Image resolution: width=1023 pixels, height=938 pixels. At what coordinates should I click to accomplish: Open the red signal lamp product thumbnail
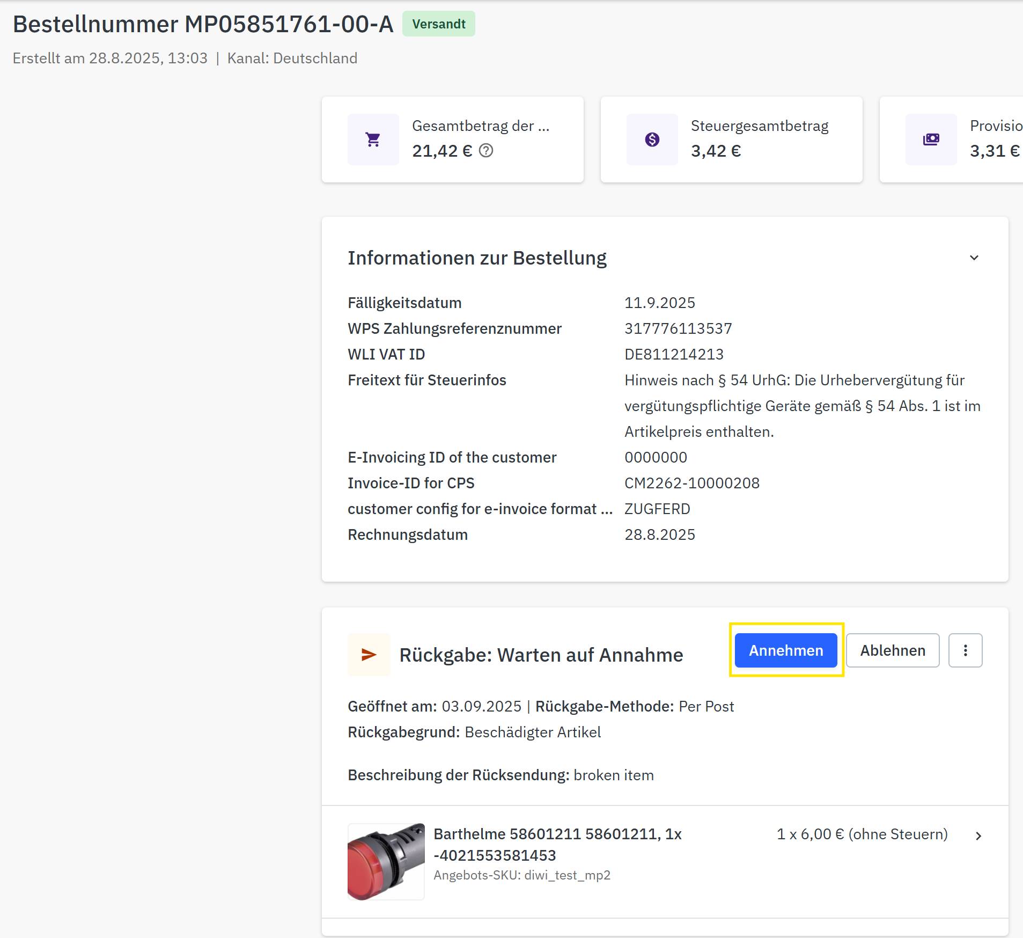[386, 861]
